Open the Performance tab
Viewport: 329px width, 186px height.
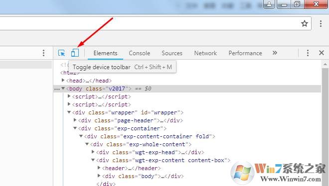tap(245, 53)
